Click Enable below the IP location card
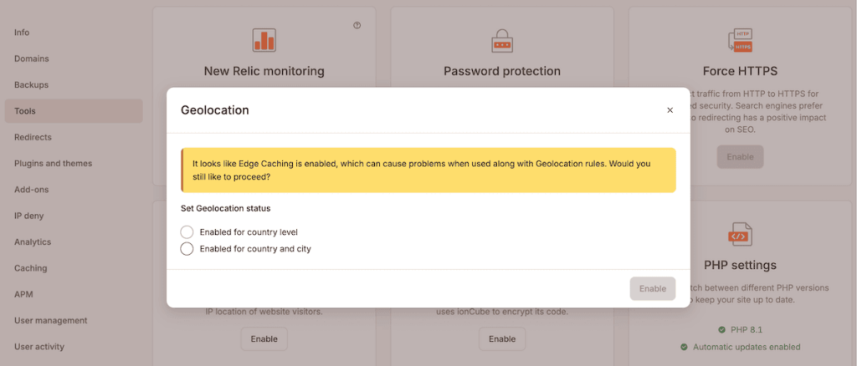This screenshot has height=366, width=857. (264, 338)
